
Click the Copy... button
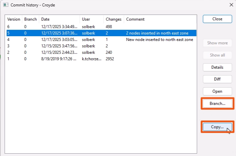pyautogui.click(x=217, y=127)
